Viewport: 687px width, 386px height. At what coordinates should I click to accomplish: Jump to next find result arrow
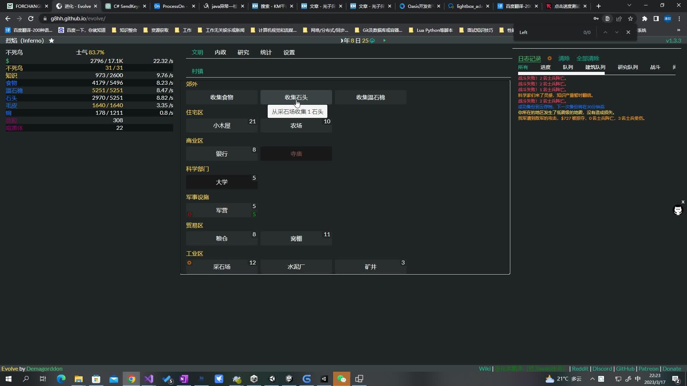coord(617,32)
